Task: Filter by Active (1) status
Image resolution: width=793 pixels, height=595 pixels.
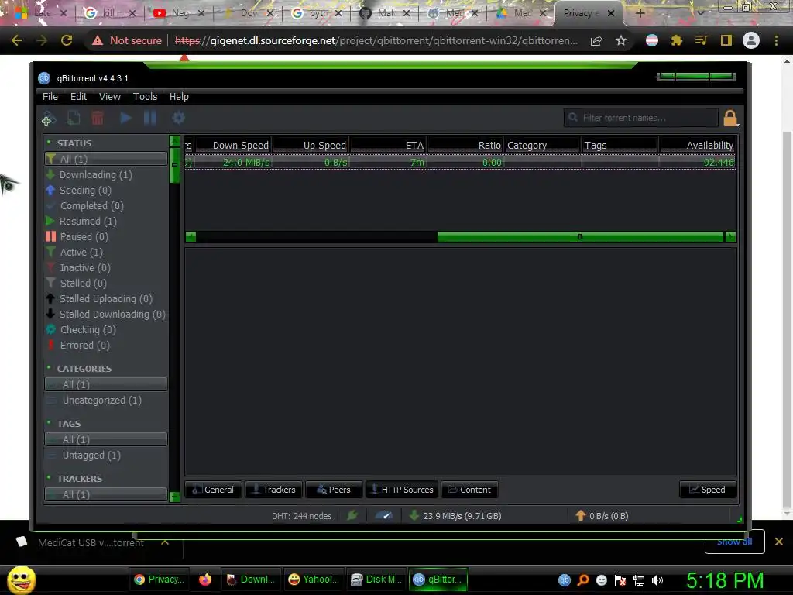Action: [x=105, y=253]
